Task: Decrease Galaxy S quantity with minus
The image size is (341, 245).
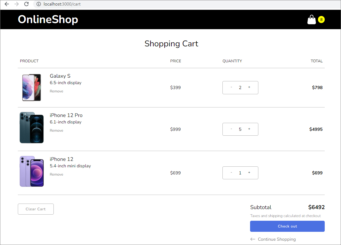Action: 231,87
